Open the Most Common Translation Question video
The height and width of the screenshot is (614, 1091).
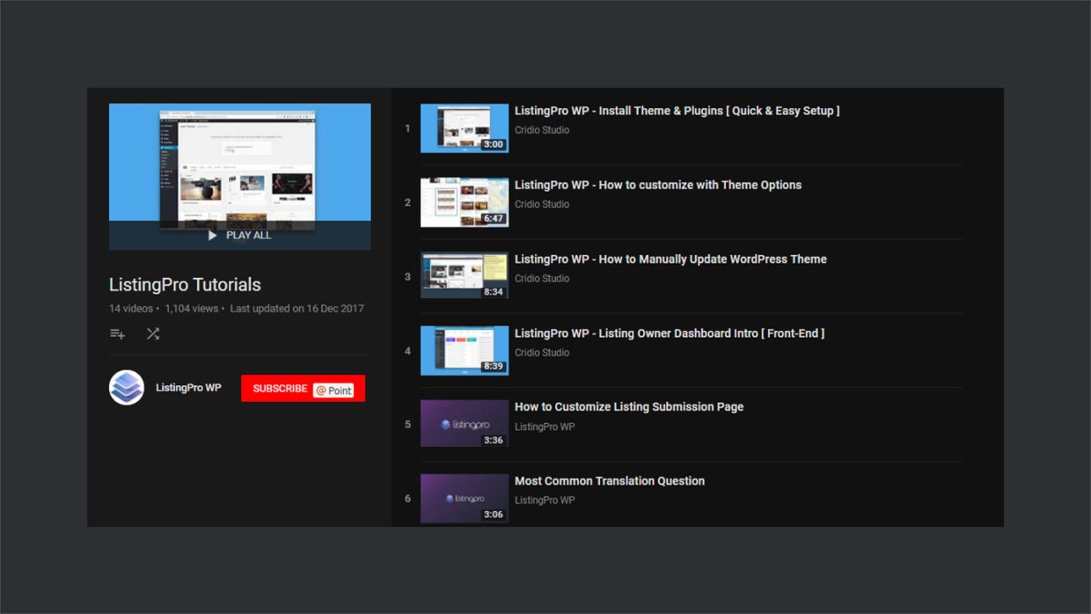(609, 480)
